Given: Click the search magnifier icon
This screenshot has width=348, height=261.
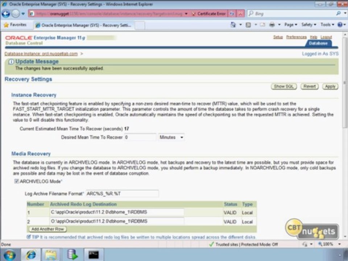Looking at the screenshot, I should (x=339, y=13).
